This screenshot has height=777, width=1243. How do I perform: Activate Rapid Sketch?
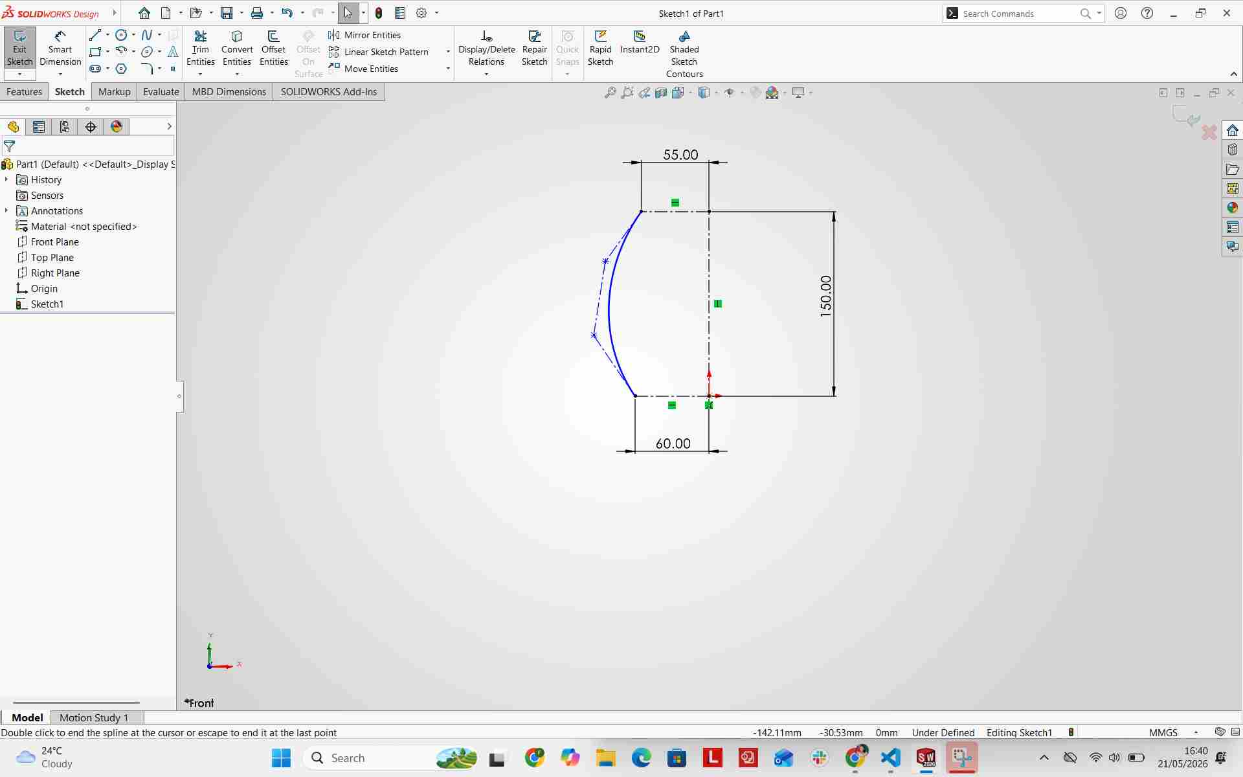[x=600, y=49]
